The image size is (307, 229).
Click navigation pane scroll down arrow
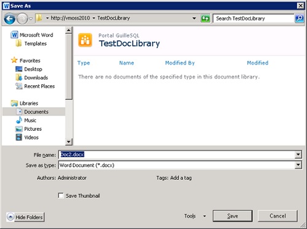69,142
